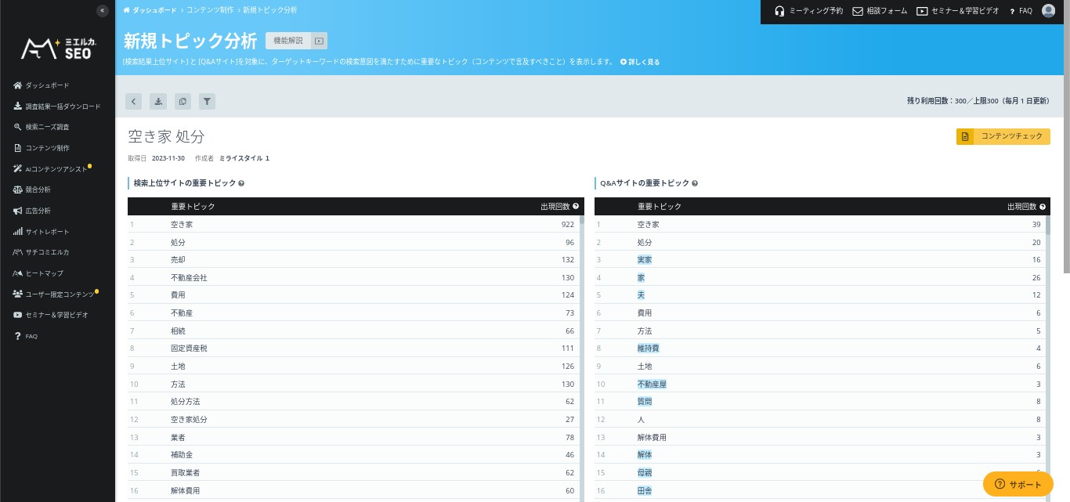Screen dimensions: 1070x502
Task: Click the user profile avatar icon
Action: pos(1048,11)
